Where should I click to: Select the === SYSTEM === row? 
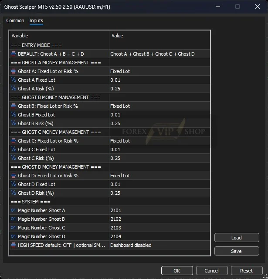click(x=109, y=202)
